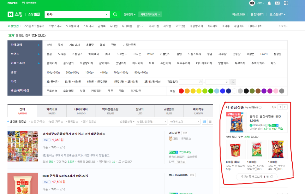Image resolution: width=305 pixels, height=194 pixels.
Task: Open the Naver apps grid icon
Action: [286, 3]
